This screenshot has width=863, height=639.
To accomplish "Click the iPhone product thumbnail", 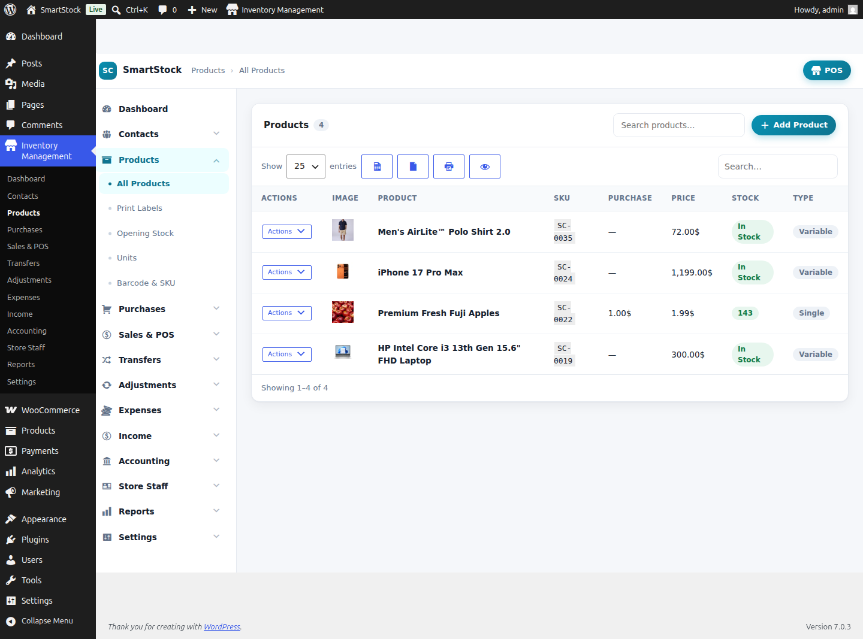I will point(343,271).
